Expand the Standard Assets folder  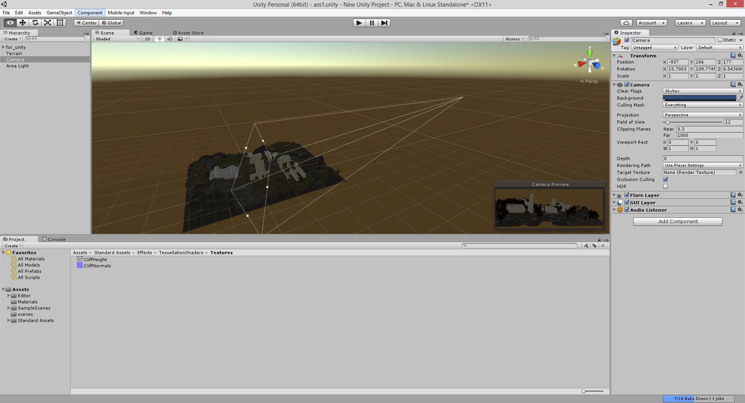coord(9,320)
